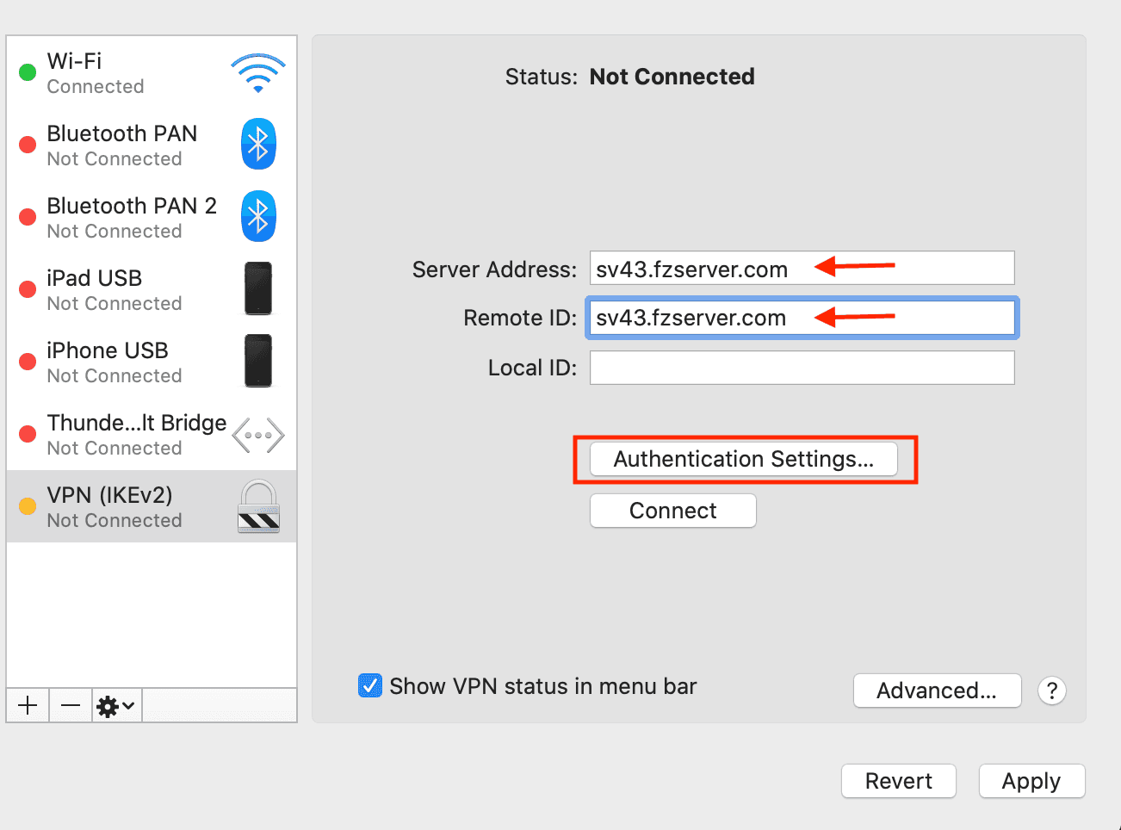
Task: Open Authentication Settings dialog
Action: click(x=743, y=459)
